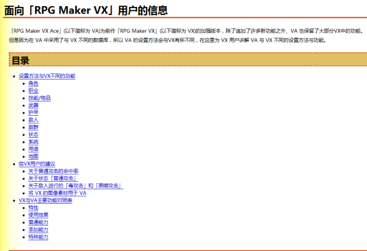The image size is (367, 251).
Task: Jump to the 敌群 link
Action: 34,128
